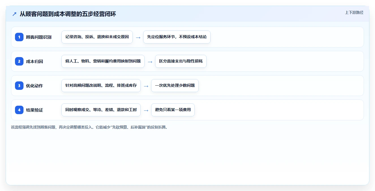The width and height of the screenshot is (375, 191).
Task: Select the box 先定位服务环节，不预设成本结论
Action: 177,37
